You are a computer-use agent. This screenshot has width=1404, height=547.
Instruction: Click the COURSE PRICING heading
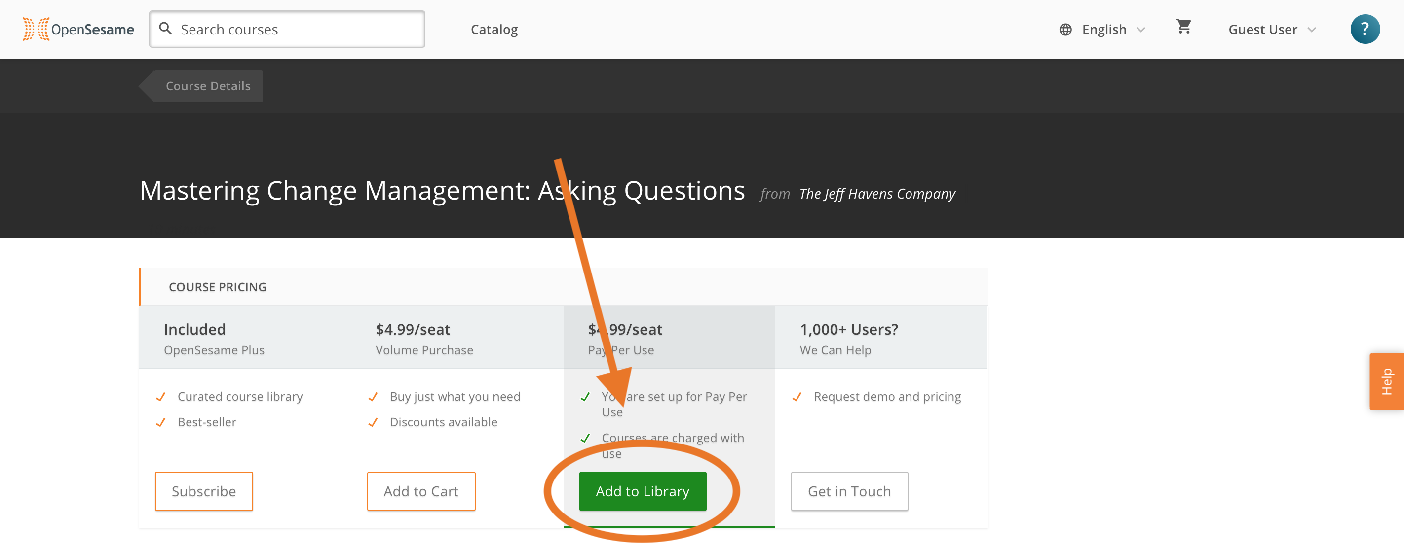pos(218,287)
